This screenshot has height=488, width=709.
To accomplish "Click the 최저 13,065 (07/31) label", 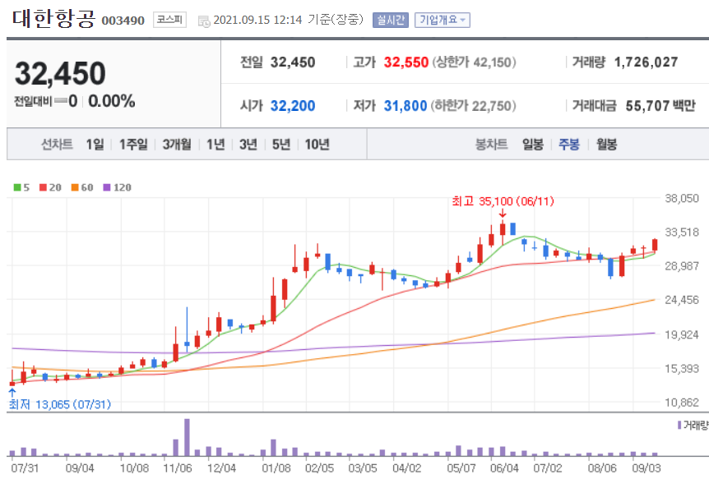I will click(x=60, y=404).
